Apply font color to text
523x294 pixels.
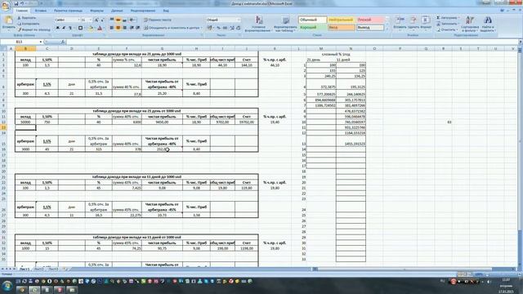click(x=100, y=29)
